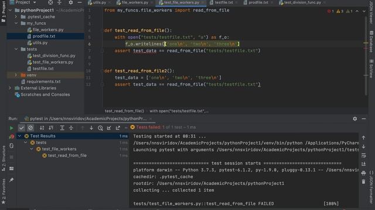Import tests from file icon
The width and height of the screenshot is (375, 210).
109,128
